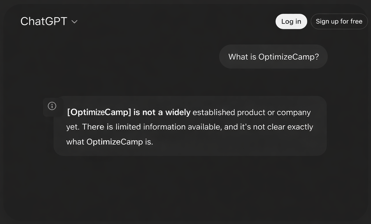The image size is (371, 224).
Task: Click the Sign up for free button
Action: click(339, 21)
